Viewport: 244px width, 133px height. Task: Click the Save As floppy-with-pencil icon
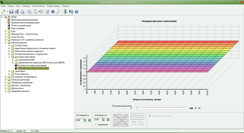(x=17, y=12)
